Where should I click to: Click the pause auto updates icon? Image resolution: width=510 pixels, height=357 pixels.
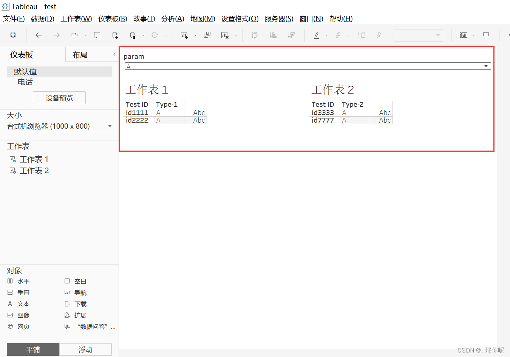133,35
